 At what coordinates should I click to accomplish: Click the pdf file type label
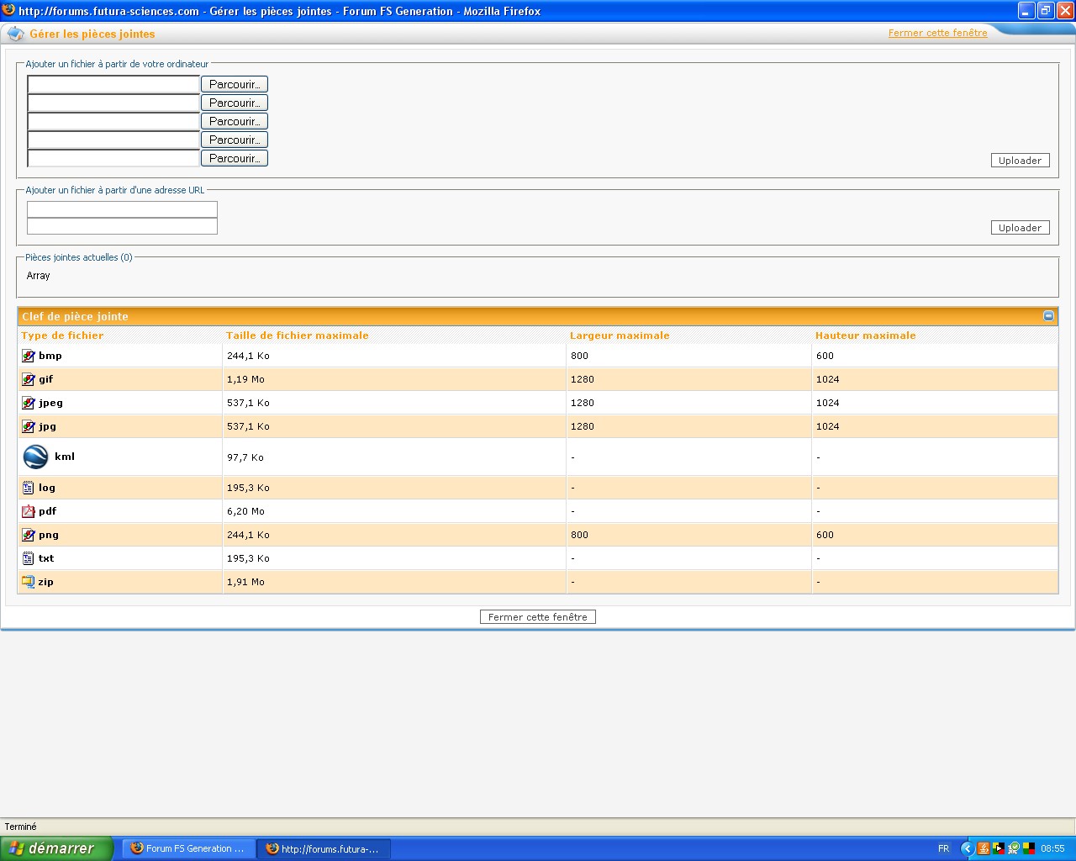(47, 511)
